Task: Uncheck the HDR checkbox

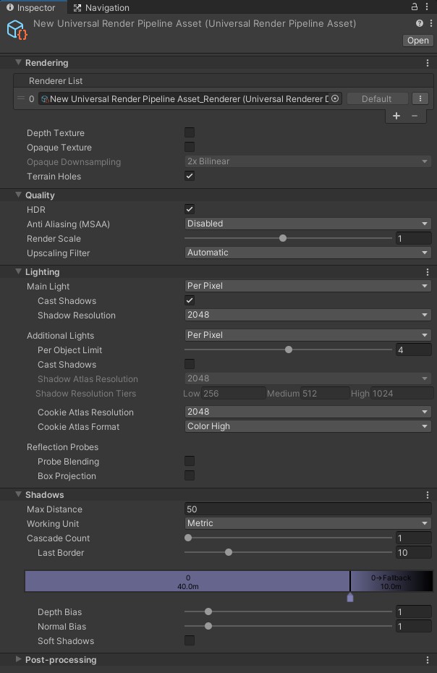Action: click(x=190, y=209)
